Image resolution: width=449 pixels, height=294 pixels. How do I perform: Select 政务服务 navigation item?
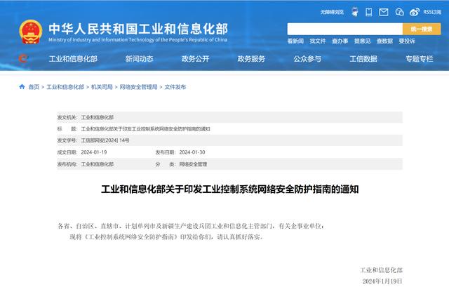pos(251,59)
